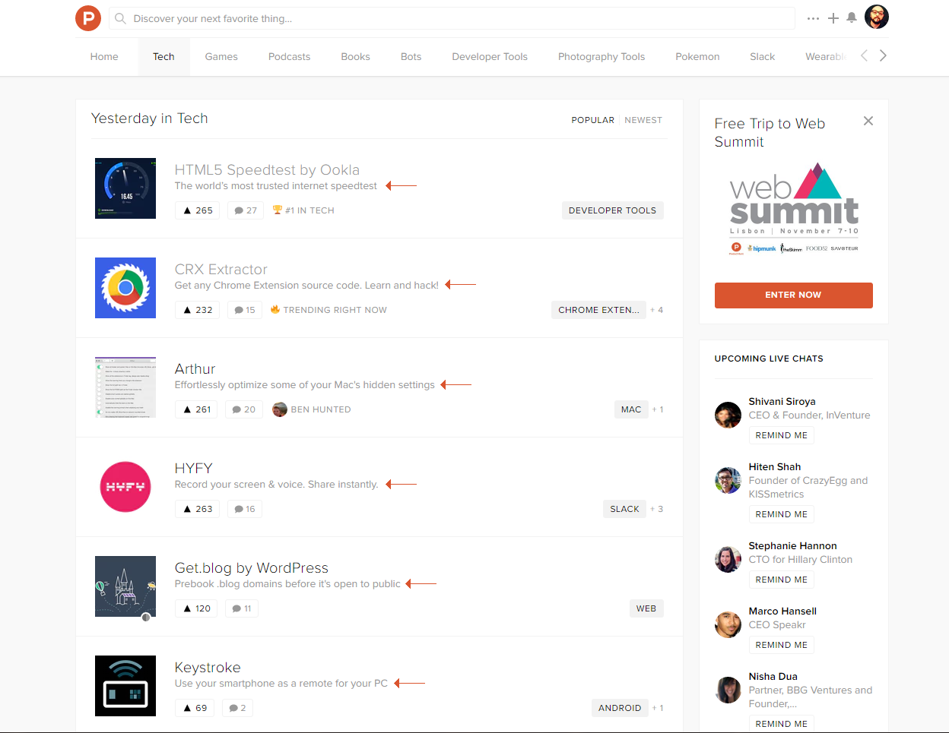Screen dimensions: 949x733
Task: Click the plus icon to post a product
Action: point(833,18)
